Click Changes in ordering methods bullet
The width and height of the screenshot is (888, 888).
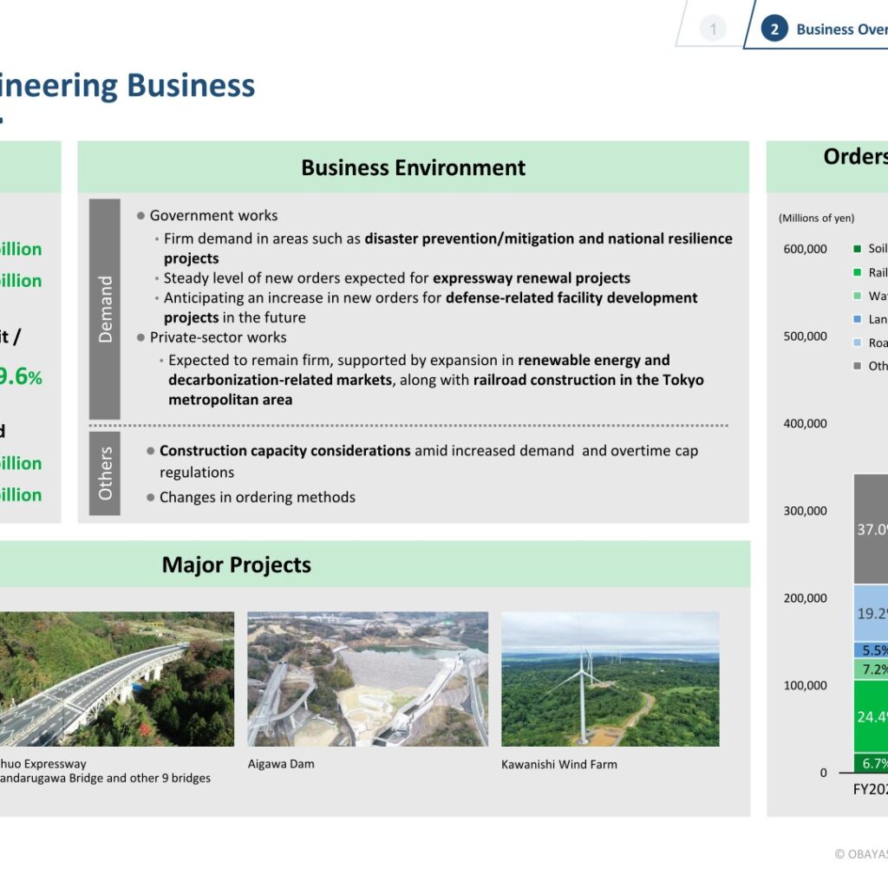[x=251, y=497]
